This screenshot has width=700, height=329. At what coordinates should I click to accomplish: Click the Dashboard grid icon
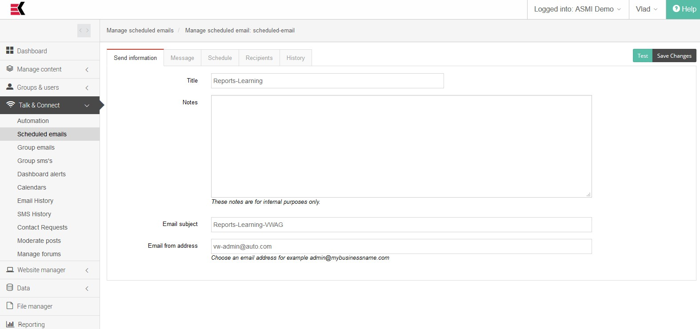point(10,51)
